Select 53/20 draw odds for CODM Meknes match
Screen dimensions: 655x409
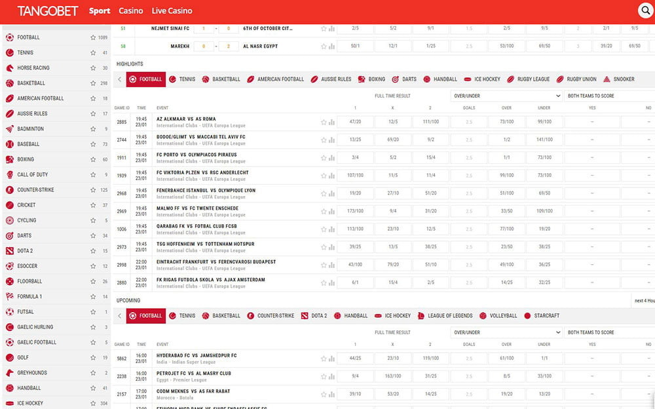coord(392,394)
